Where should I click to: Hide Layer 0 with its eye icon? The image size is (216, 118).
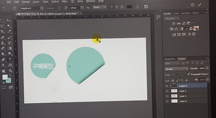(167, 101)
